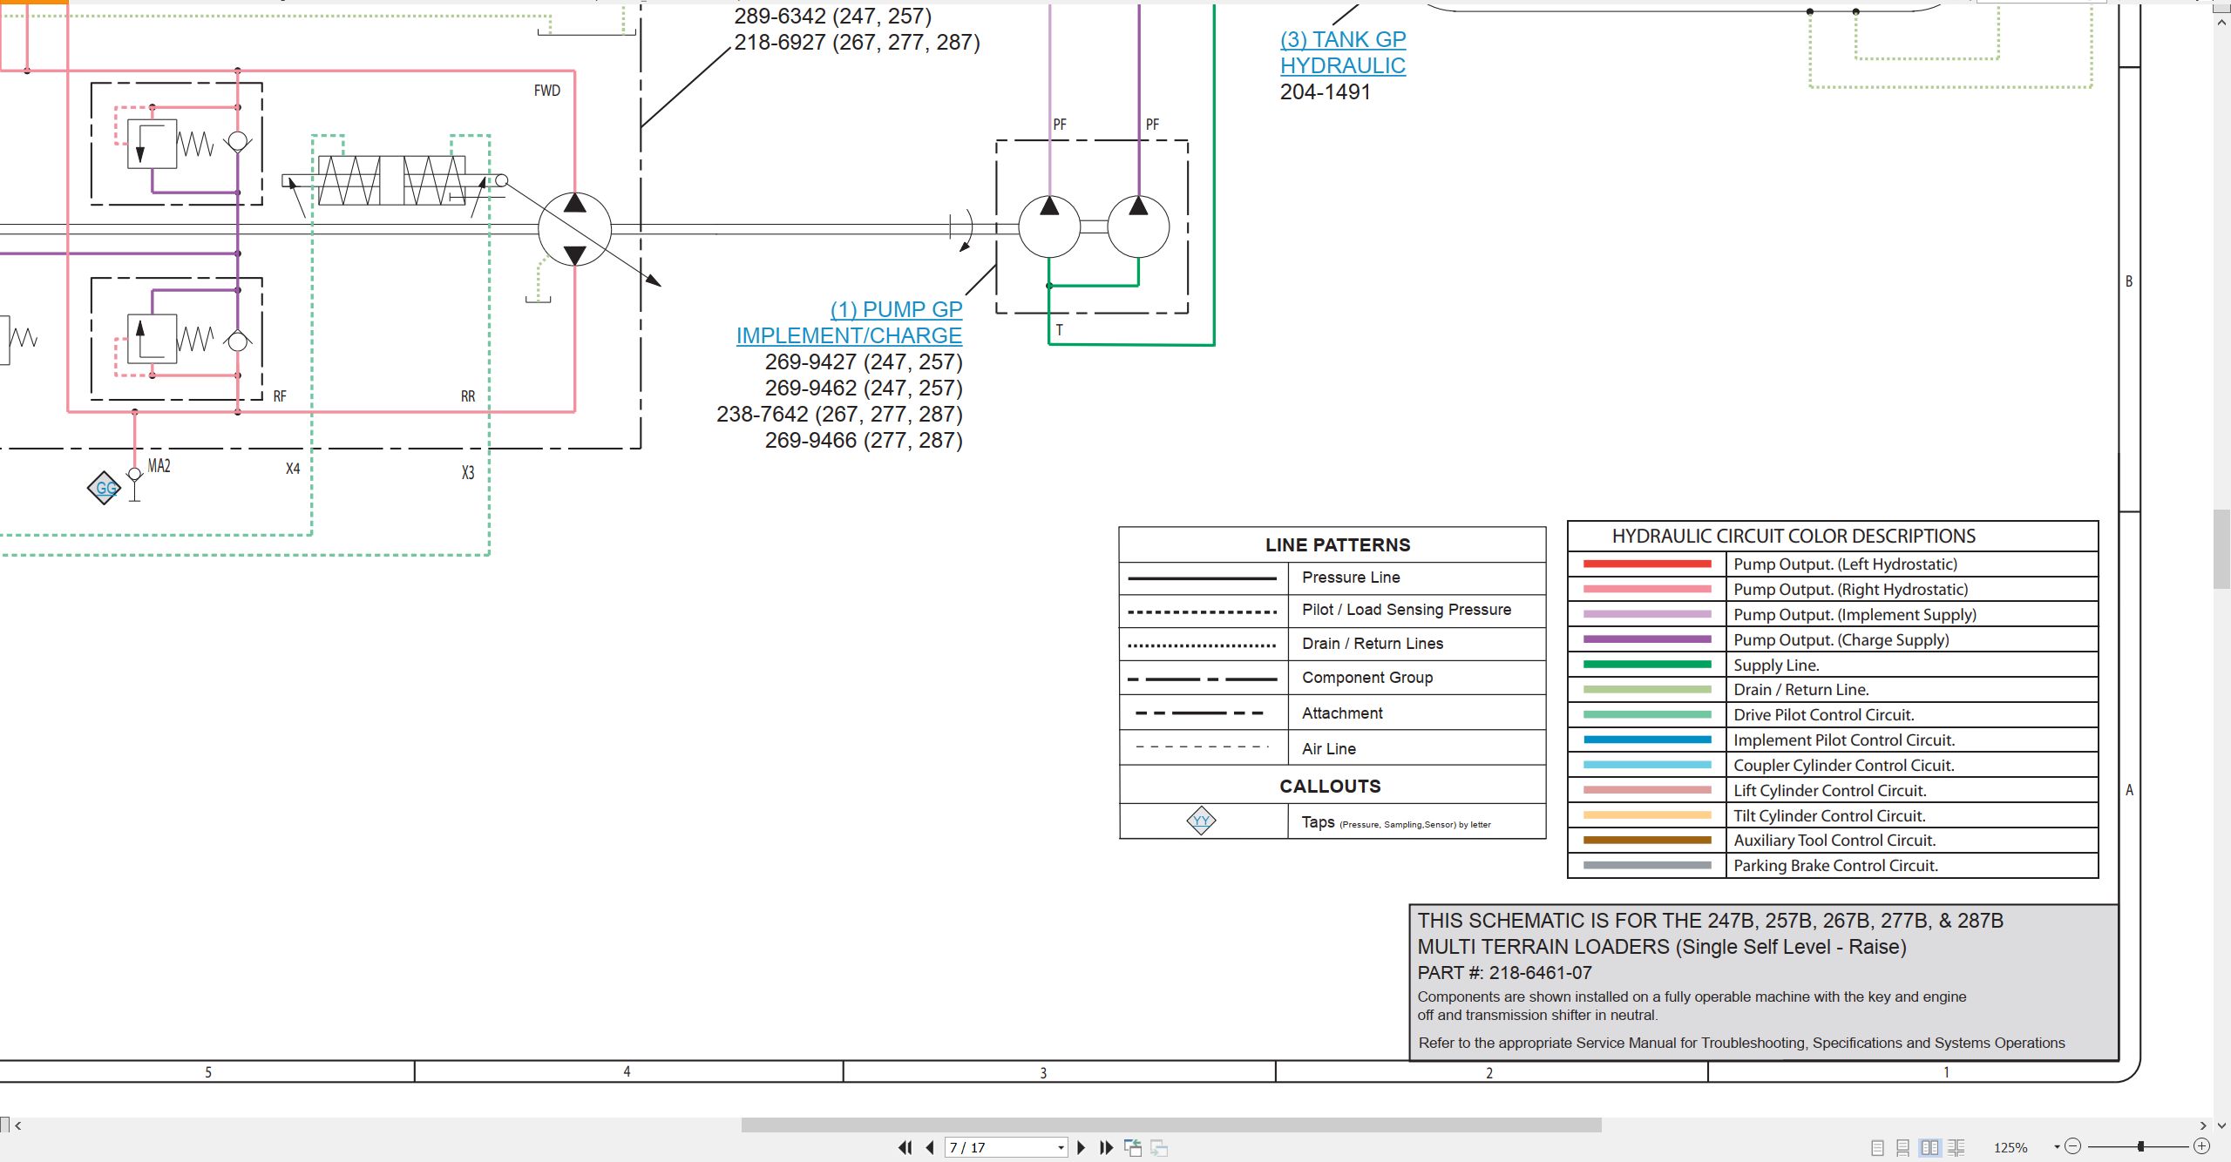
Task: Click the YY taps callout symbol
Action: (1201, 821)
